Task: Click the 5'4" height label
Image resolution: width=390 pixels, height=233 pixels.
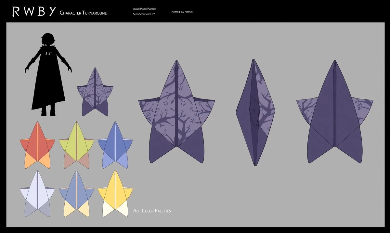Action: [x=49, y=54]
